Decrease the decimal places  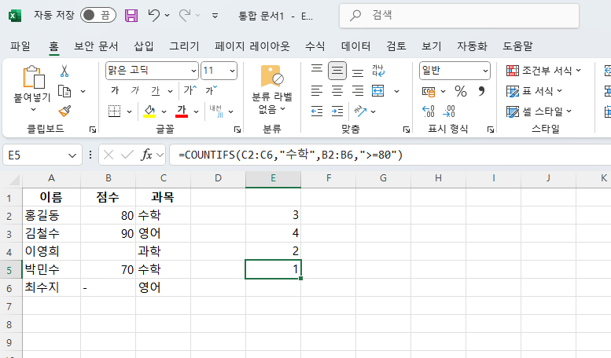click(449, 111)
